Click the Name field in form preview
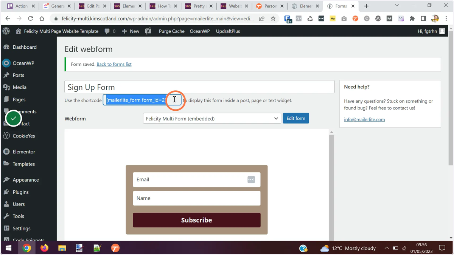The width and height of the screenshot is (454, 255). [x=197, y=198]
